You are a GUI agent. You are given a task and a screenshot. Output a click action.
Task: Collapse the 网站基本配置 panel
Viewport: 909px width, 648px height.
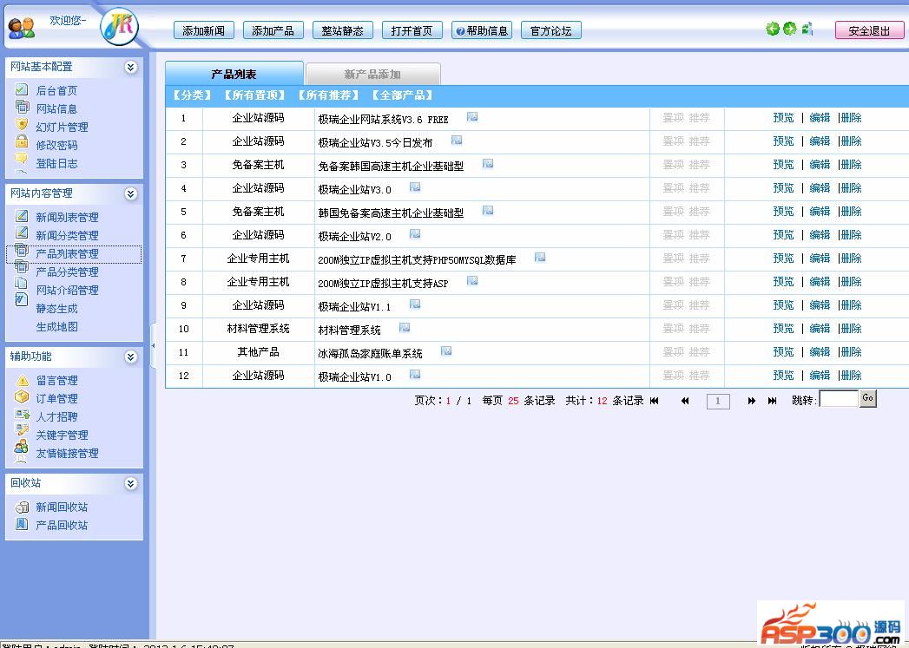[x=130, y=67]
